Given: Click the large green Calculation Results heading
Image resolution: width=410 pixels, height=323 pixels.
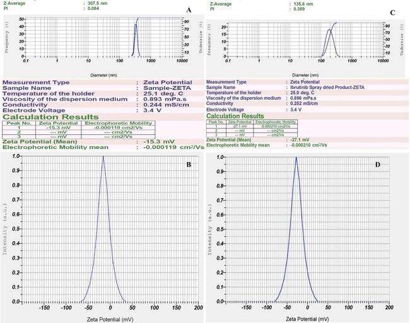Looking at the screenshot, I should tap(50, 117).
